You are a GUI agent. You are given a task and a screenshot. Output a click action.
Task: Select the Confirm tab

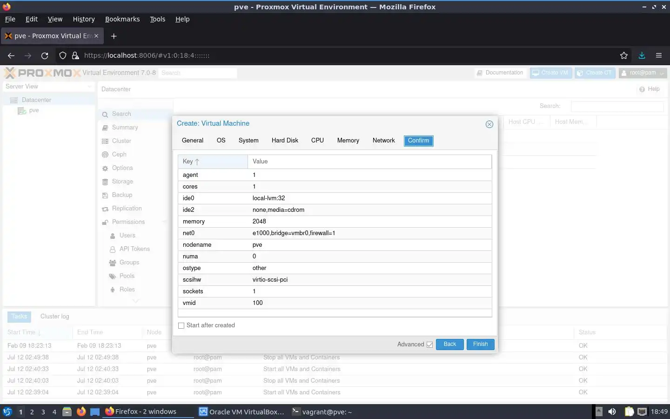point(418,141)
